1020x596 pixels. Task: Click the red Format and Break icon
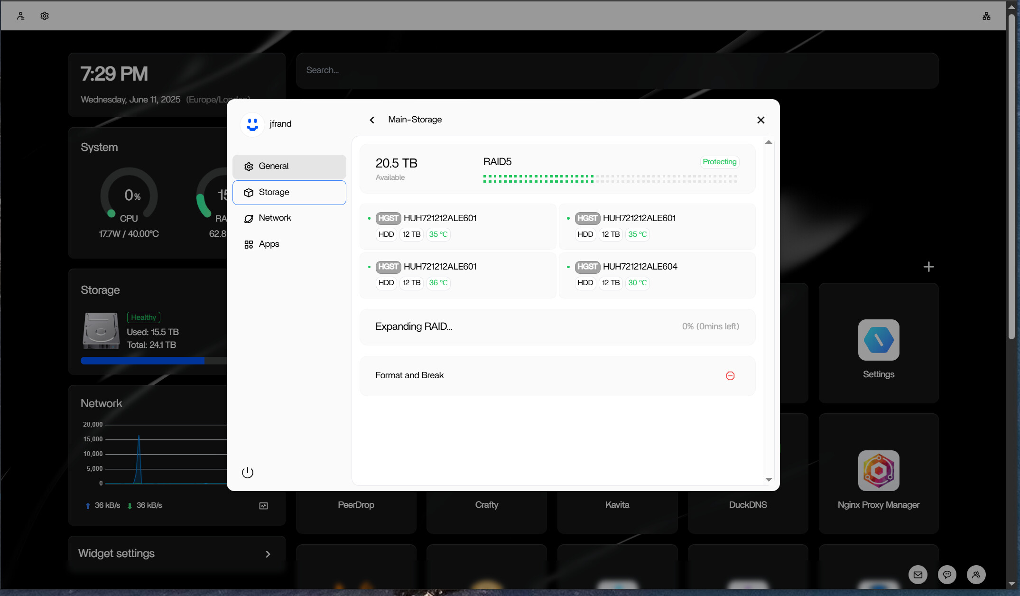(730, 376)
